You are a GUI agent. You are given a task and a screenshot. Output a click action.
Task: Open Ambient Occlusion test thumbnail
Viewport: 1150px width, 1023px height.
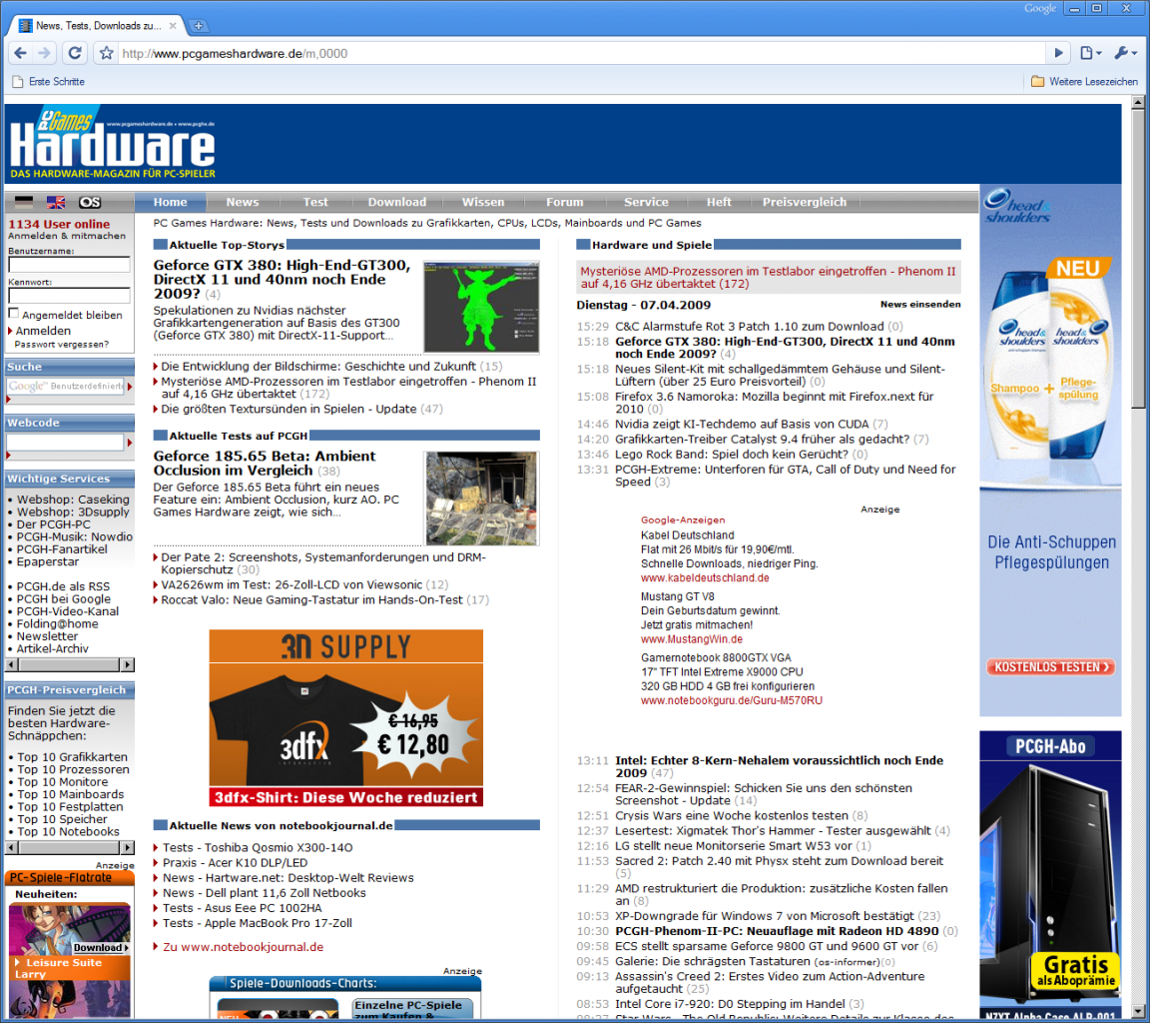tap(482, 498)
